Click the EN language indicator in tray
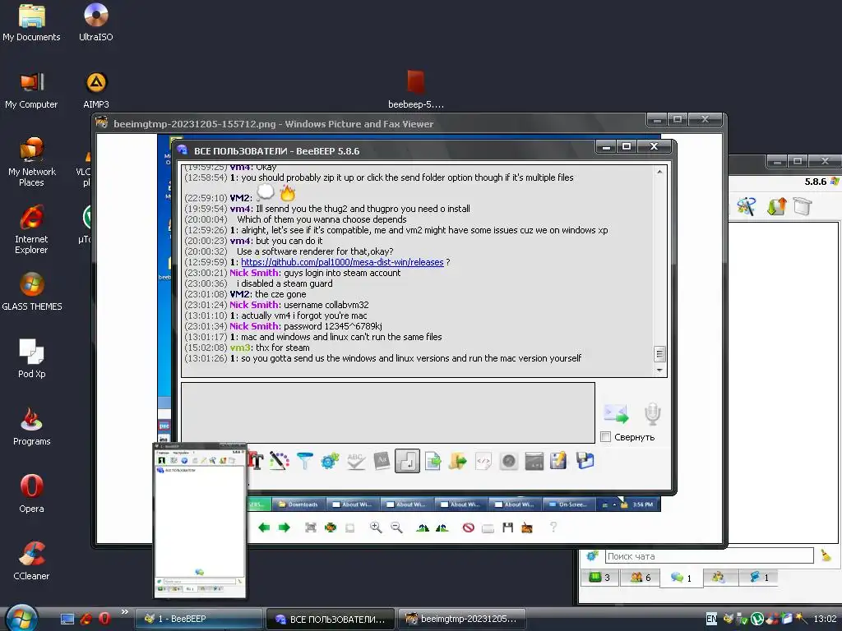 click(711, 619)
